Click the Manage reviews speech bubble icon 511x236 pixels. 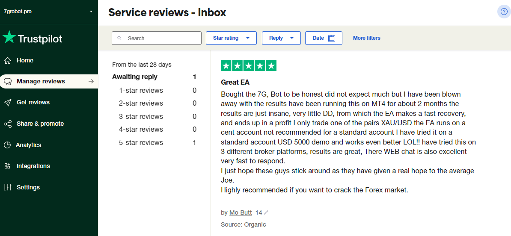tap(7, 82)
